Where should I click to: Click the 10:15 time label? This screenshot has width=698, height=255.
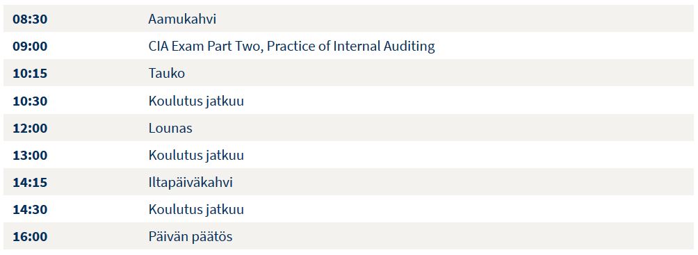[30, 74]
